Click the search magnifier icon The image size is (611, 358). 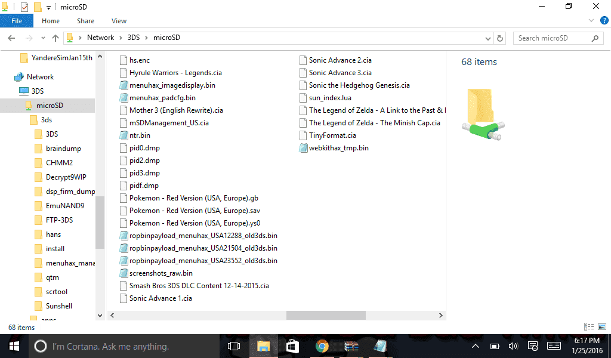[595, 38]
